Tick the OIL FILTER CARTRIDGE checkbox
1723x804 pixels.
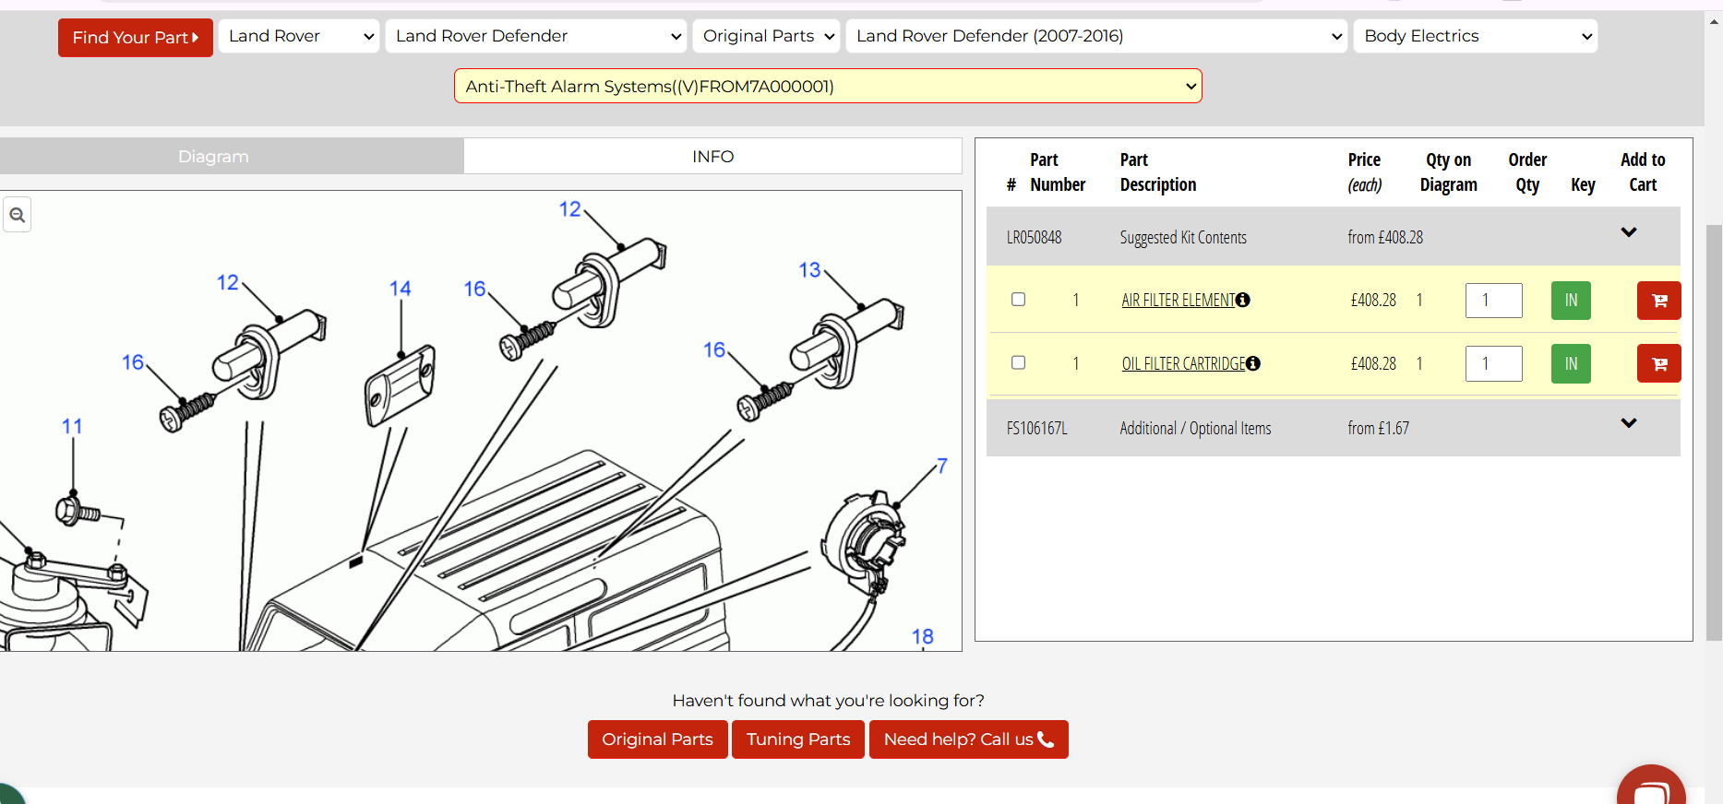coord(1018,362)
